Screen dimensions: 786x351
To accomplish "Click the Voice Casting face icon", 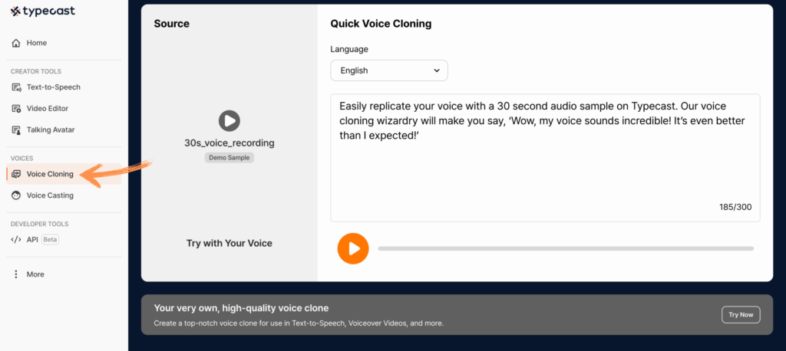I will (16, 195).
